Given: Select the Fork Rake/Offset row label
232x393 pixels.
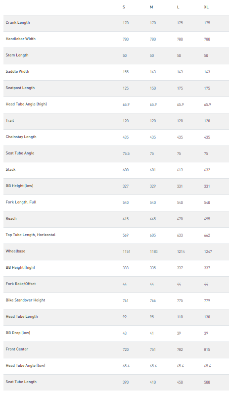Looking at the screenshot, I should click(21, 284).
